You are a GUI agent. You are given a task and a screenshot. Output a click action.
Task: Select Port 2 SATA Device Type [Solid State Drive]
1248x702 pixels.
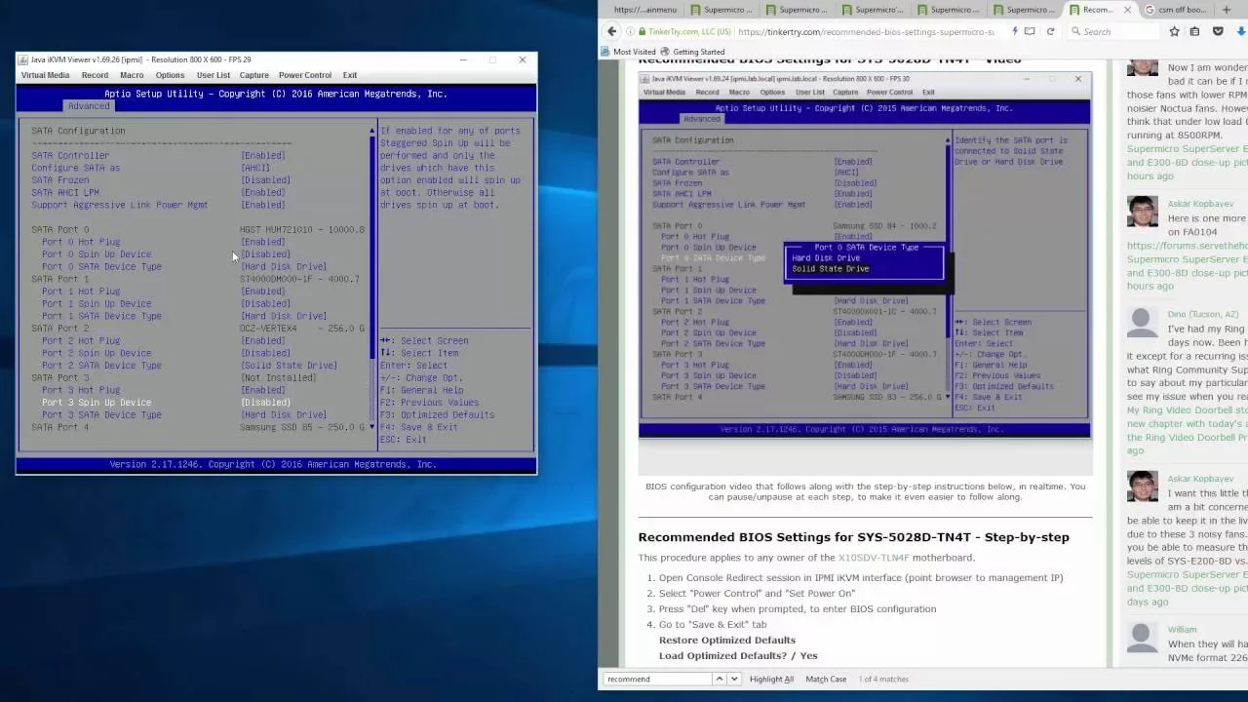point(289,366)
